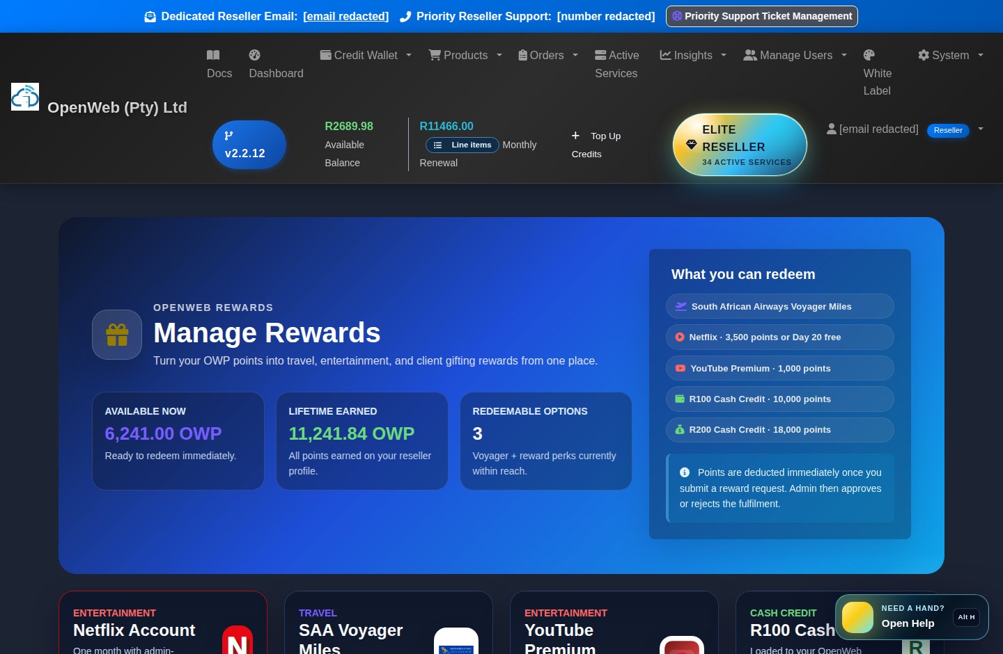The width and height of the screenshot is (1003, 654).
Task: Click the Manage Rewards gift icon
Action: 117,335
